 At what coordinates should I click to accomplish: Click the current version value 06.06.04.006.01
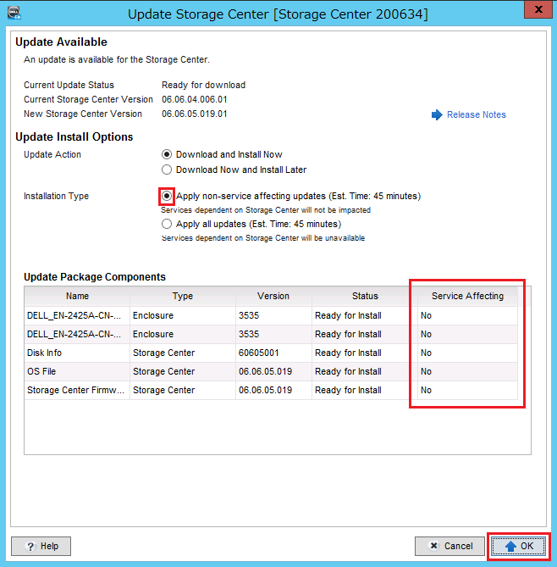pos(195,99)
